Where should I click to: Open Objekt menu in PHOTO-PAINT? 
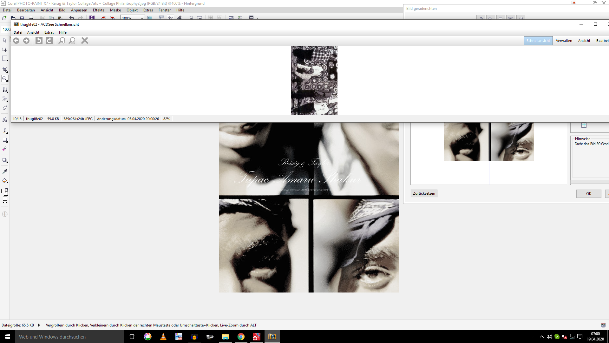pyautogui.click(x=132, y=10)
